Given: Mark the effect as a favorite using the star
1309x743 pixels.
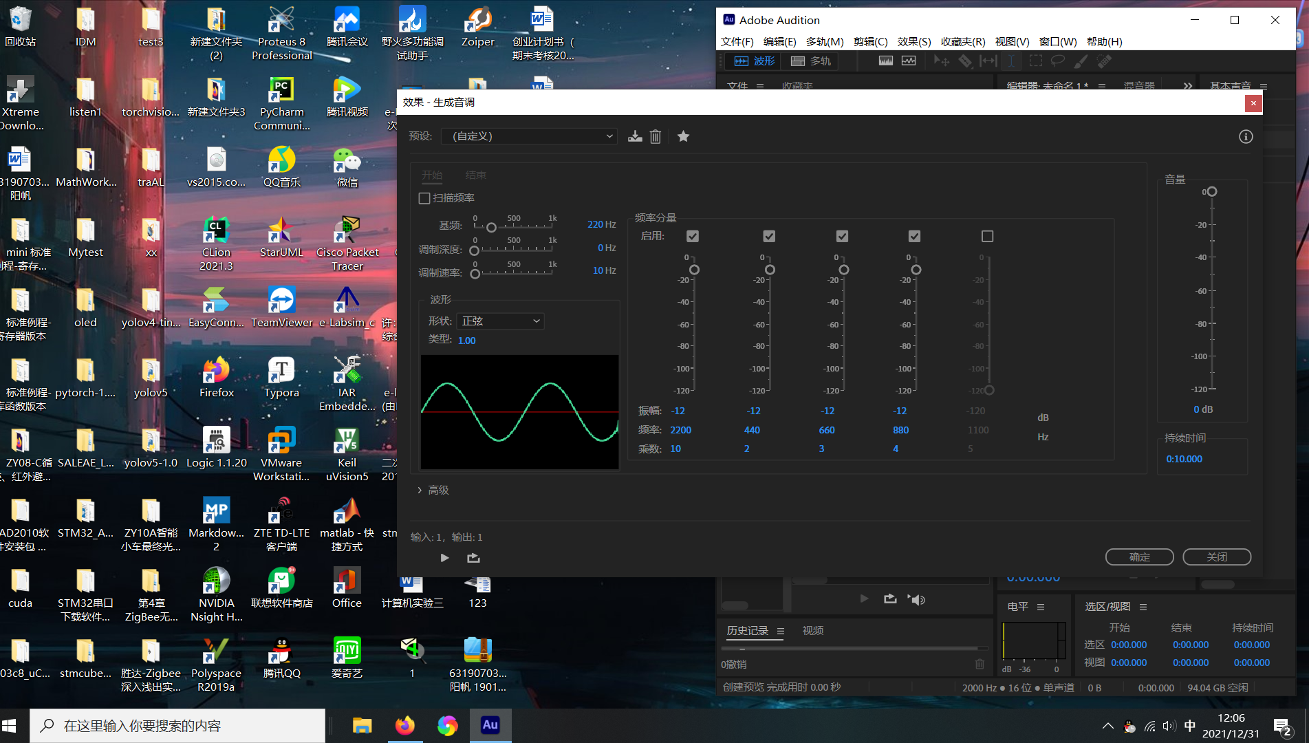Looking at the screenshot, I should click(x=683, y=136).
